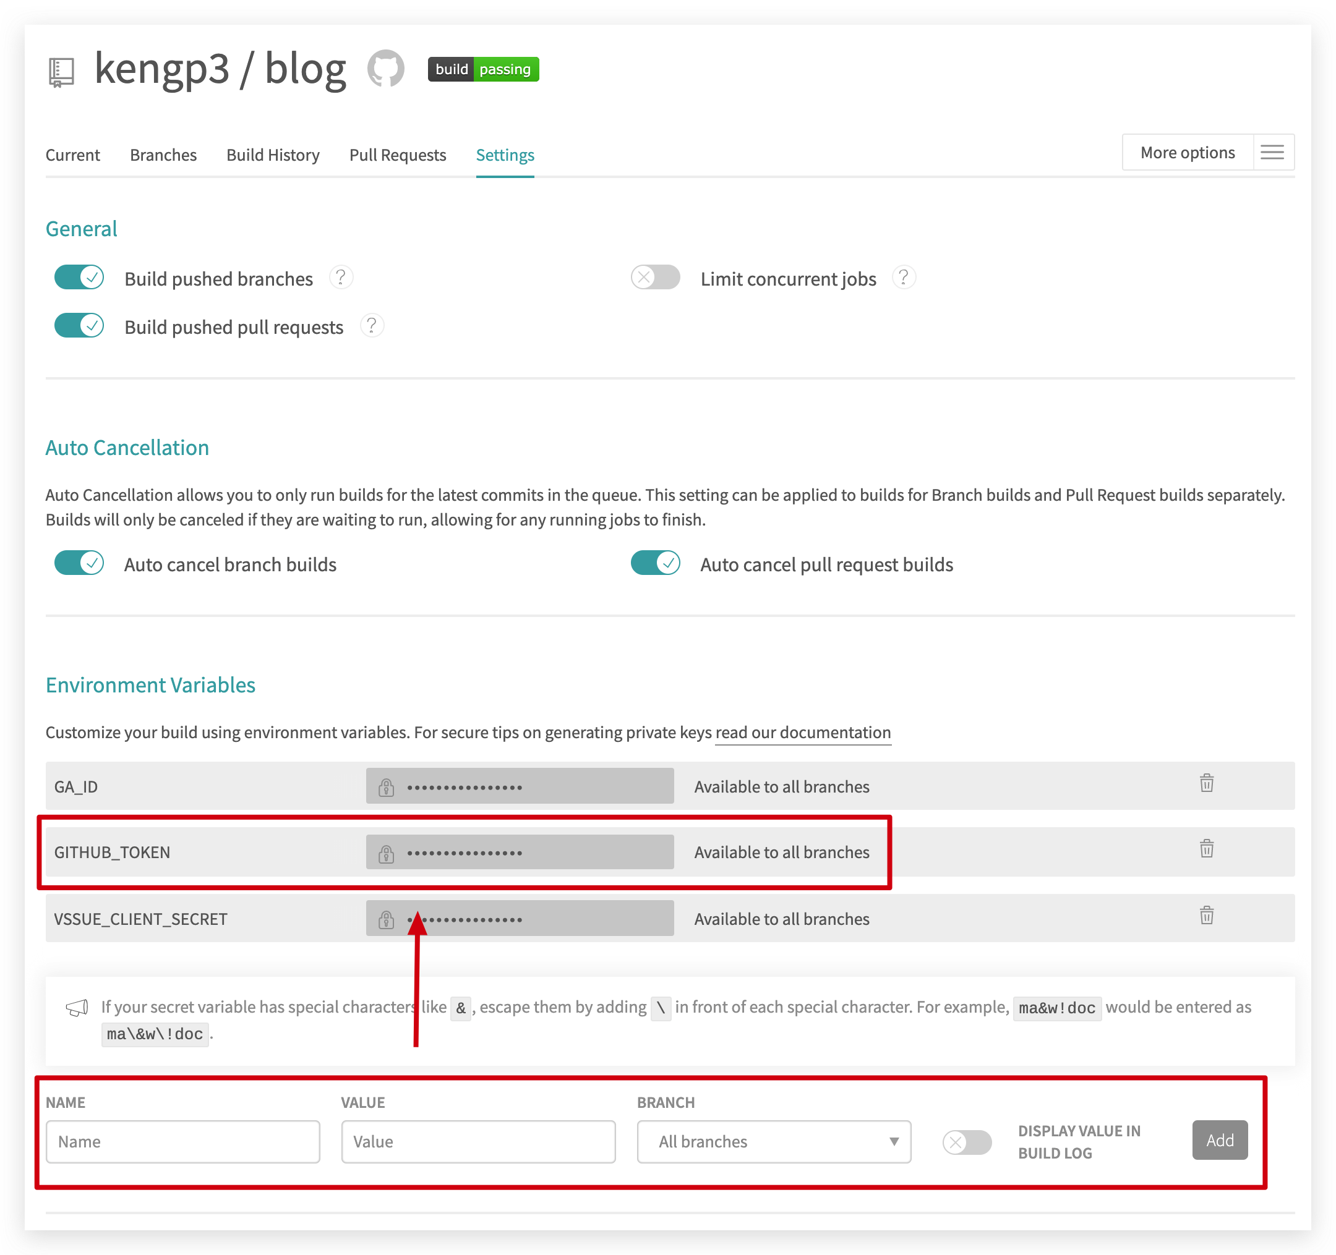Click the lock icon on GA_ID value

pos(387,787)
